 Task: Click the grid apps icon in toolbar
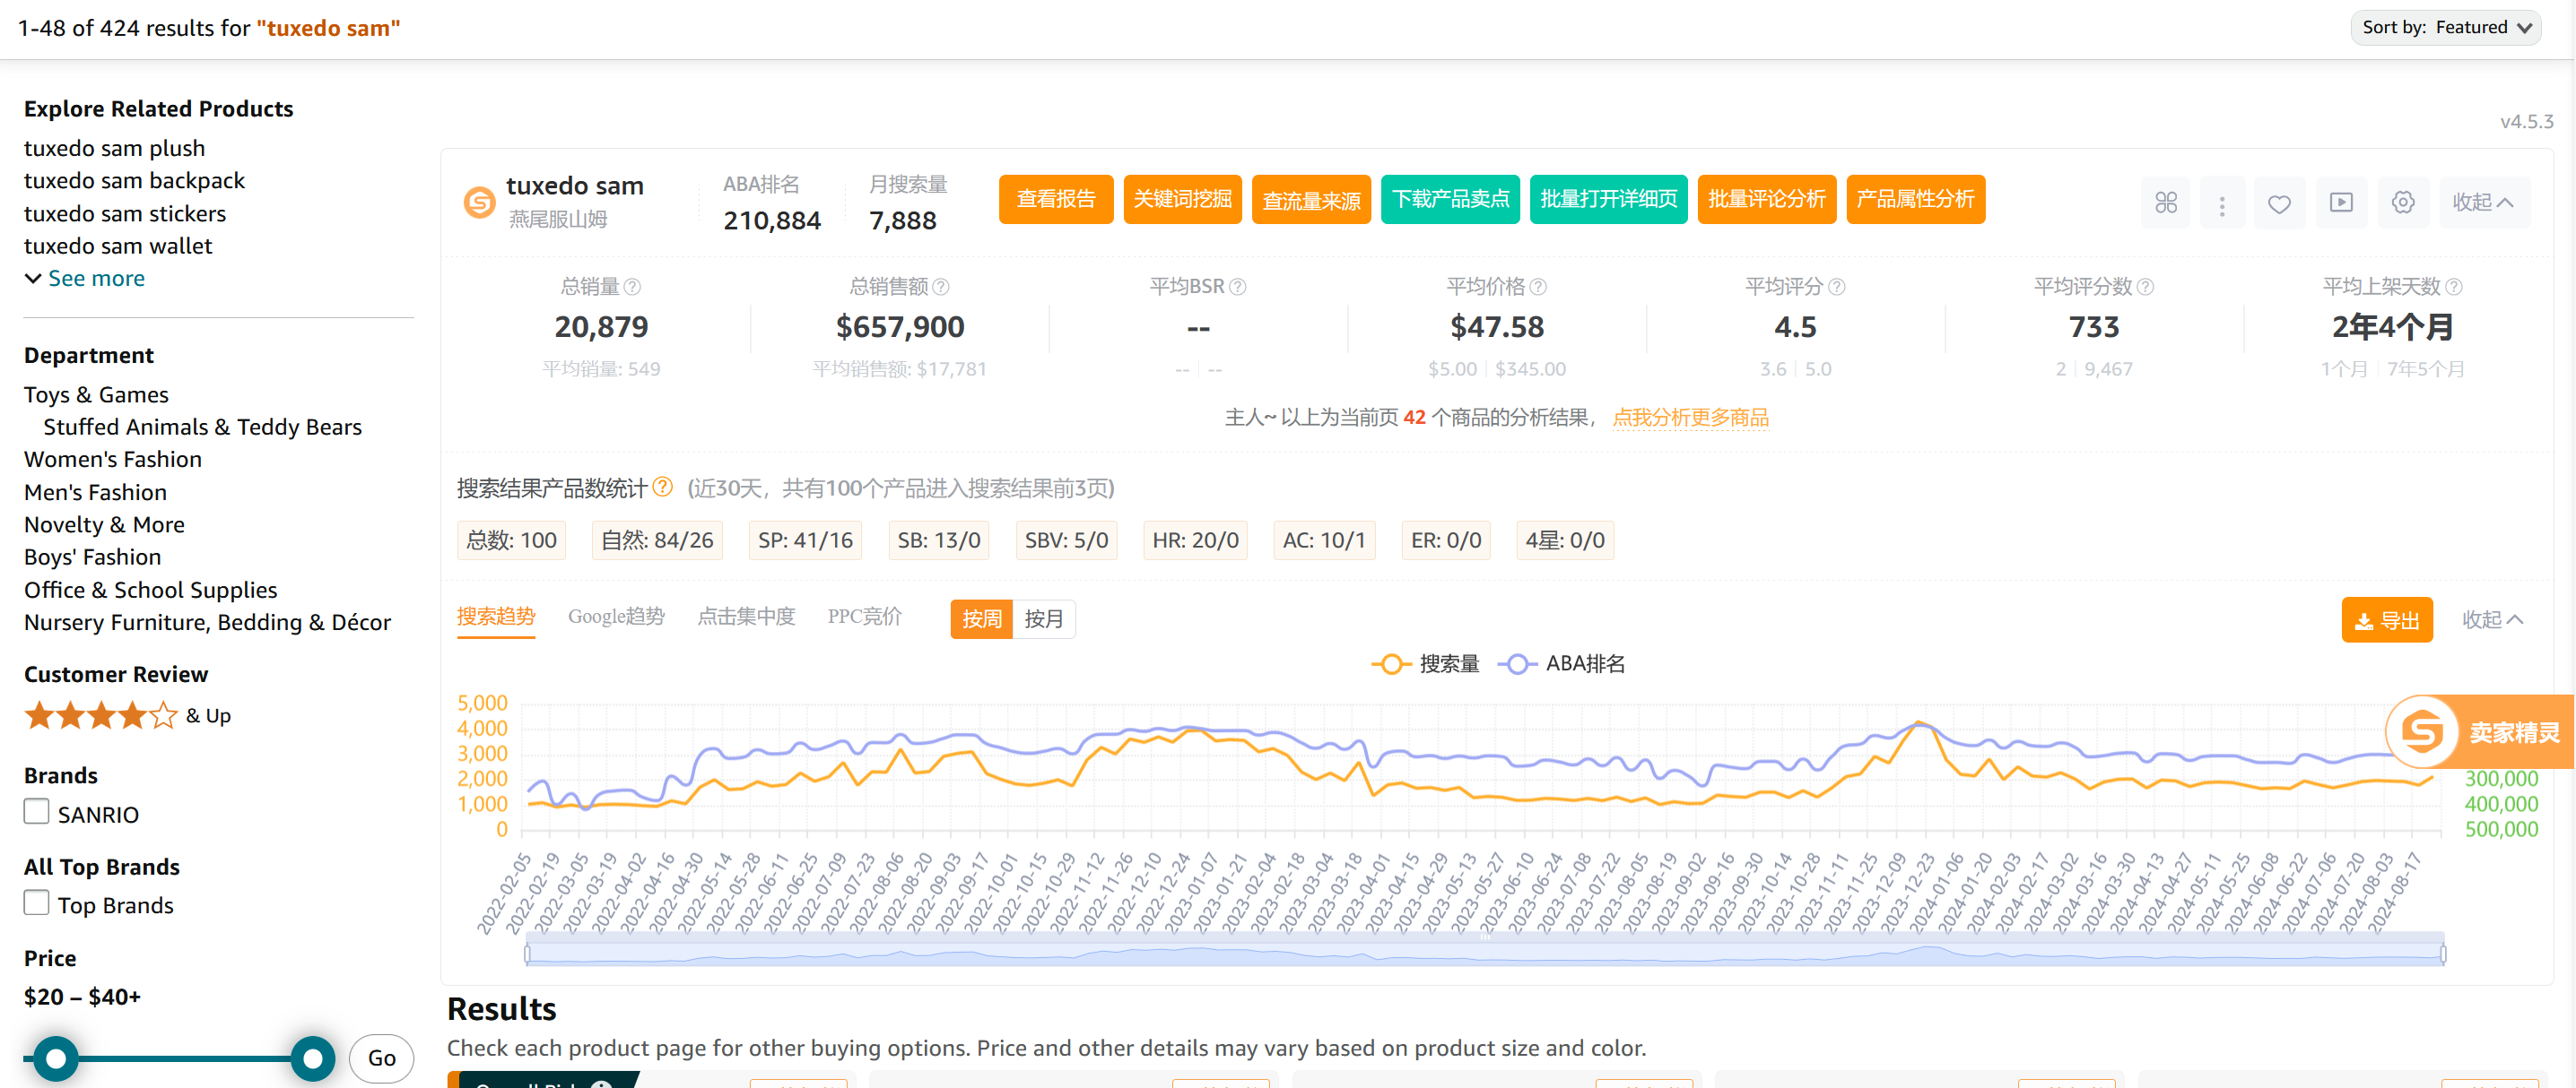2165,203
